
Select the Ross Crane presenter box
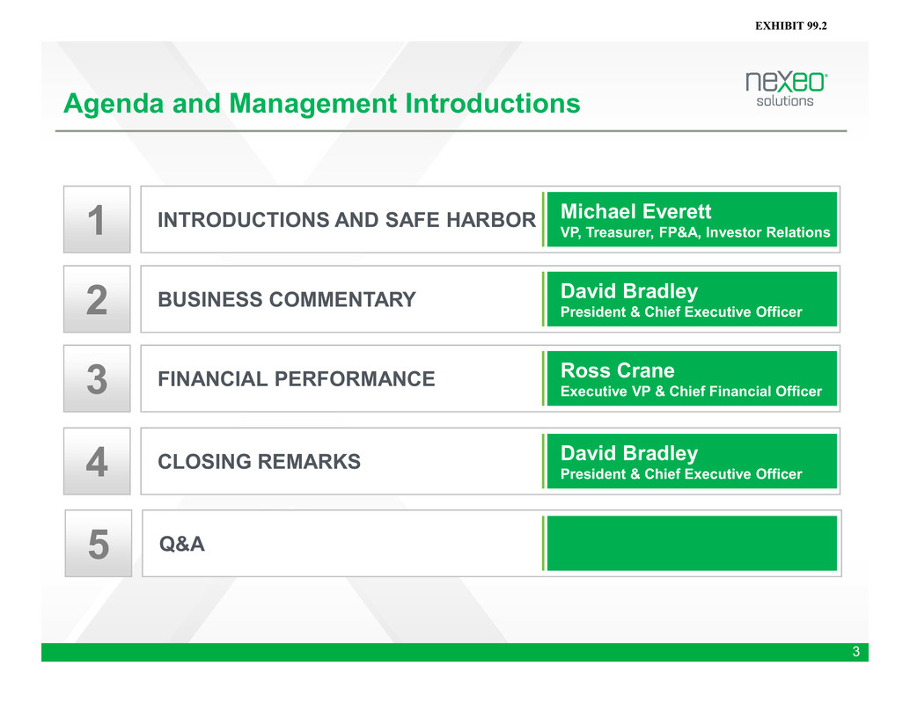(692, 379)
